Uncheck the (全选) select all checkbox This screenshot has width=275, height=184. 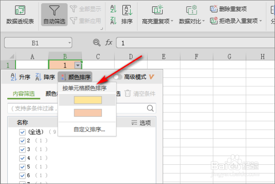click(22, 132)
